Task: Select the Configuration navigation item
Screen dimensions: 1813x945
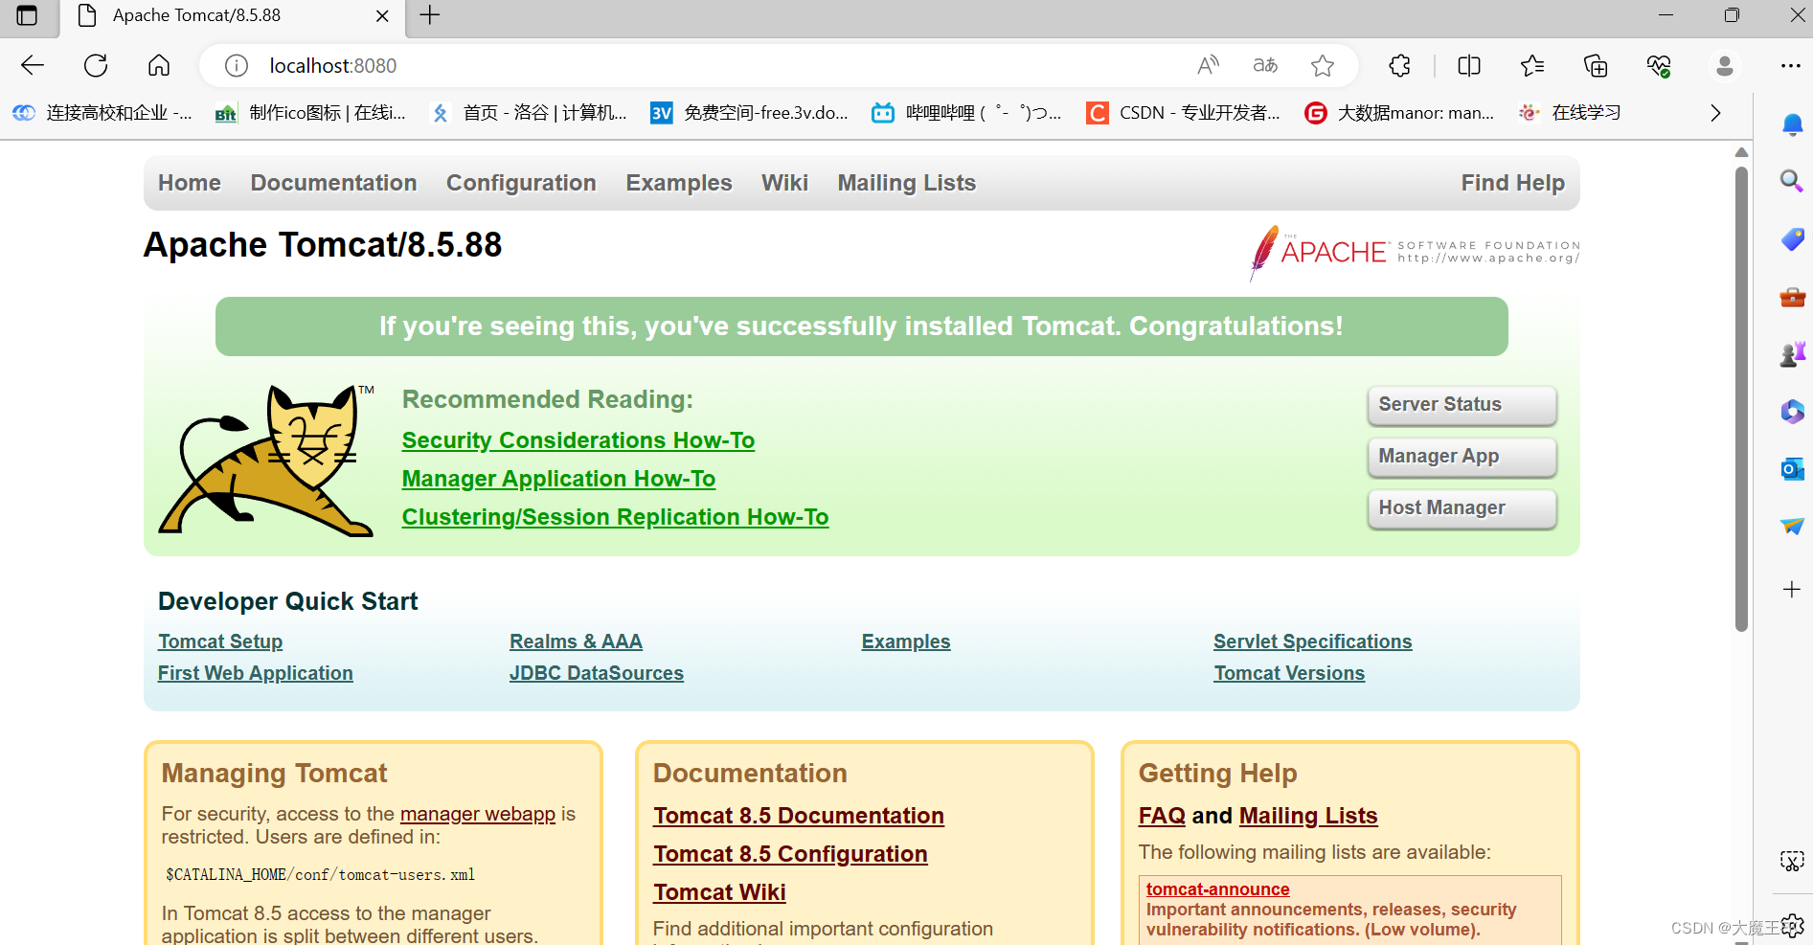Action: coord(521,183)
